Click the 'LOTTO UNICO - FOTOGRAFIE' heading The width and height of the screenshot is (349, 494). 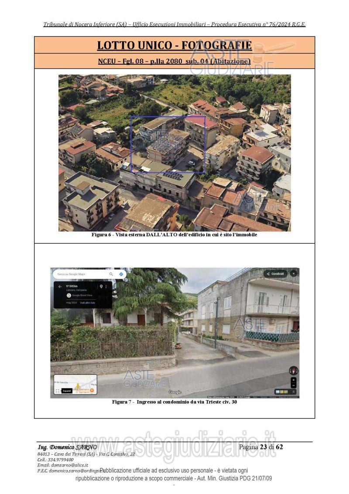pos(174,45)
